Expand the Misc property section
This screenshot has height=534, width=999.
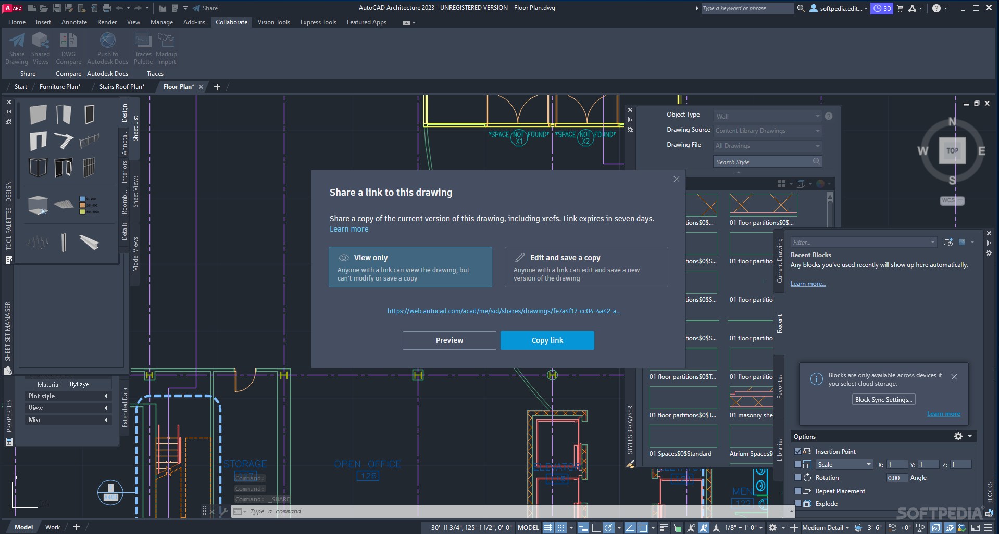coord(68,420)
